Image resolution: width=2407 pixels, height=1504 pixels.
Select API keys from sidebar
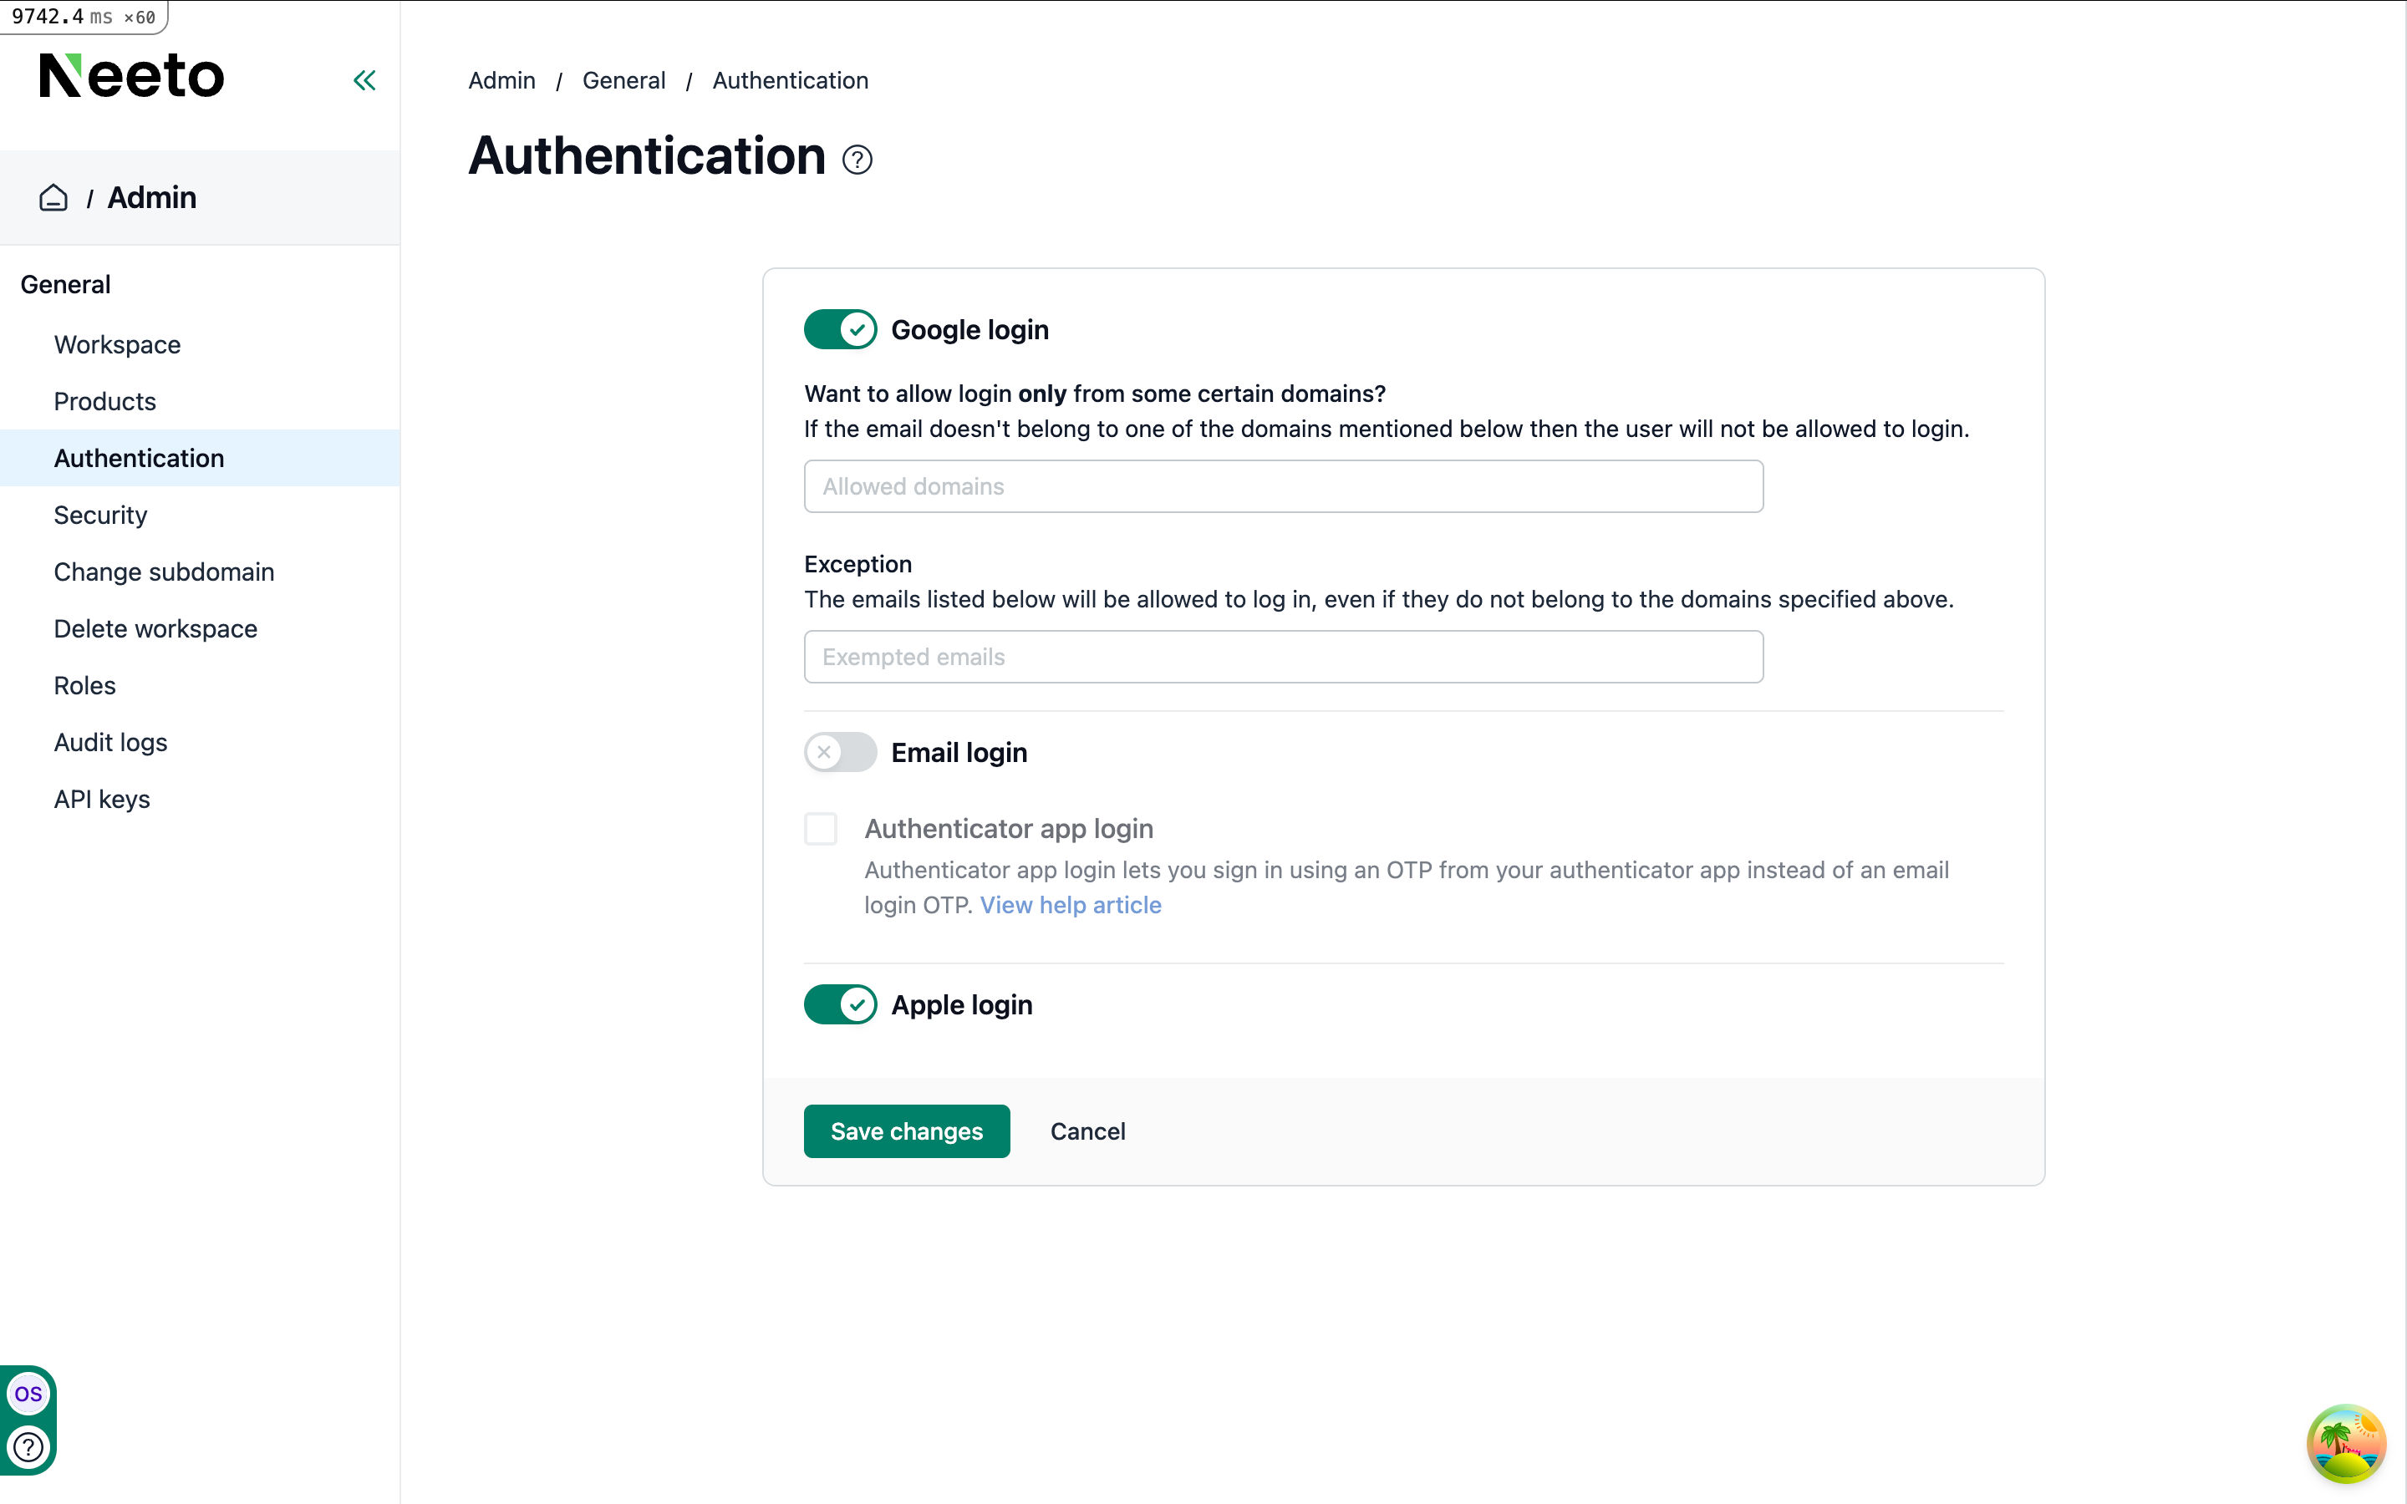pos(101,800)
